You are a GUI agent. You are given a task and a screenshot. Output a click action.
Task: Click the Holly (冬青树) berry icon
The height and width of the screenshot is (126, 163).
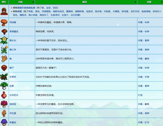point(4,77)
